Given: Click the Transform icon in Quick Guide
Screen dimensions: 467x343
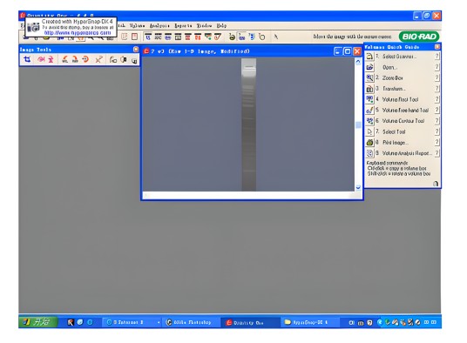Looking at the screenshot, I should click(x=369, y=89).
